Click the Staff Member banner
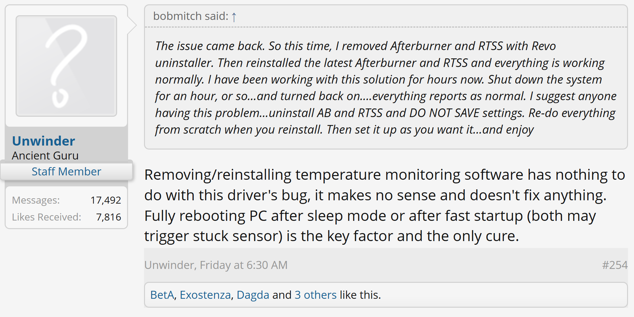The image size is (634, 317). coord(66,171)
